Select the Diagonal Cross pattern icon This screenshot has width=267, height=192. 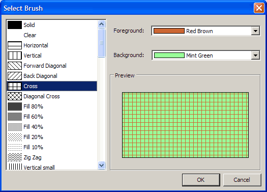point(15,96)
